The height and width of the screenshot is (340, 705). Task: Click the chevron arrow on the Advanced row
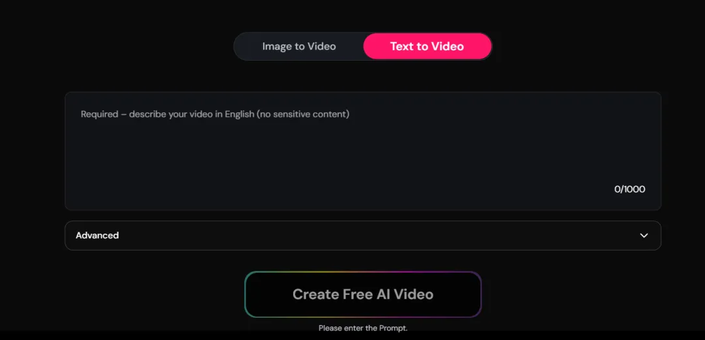click(644, 236)
